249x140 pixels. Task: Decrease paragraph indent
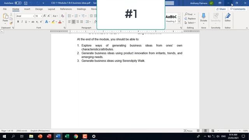coord(91,16)
